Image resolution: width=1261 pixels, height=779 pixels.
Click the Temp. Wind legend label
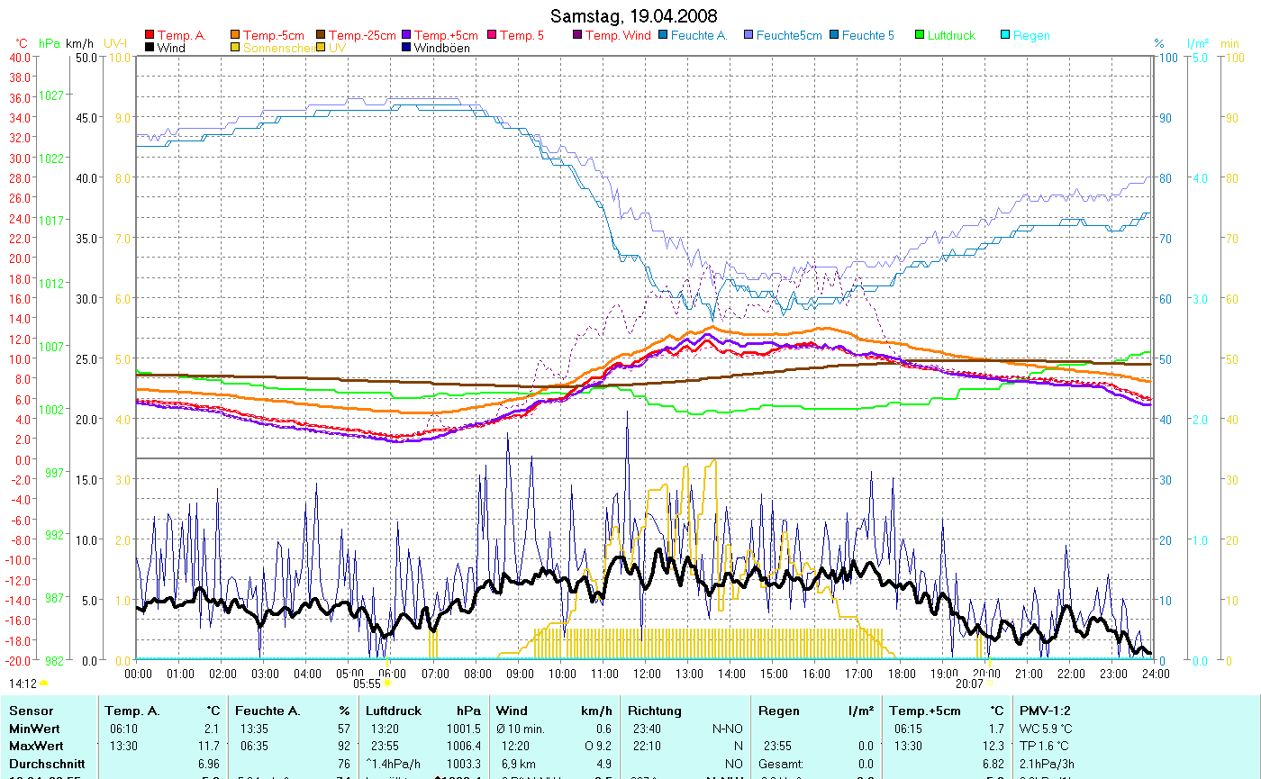[x=617, y=36]
